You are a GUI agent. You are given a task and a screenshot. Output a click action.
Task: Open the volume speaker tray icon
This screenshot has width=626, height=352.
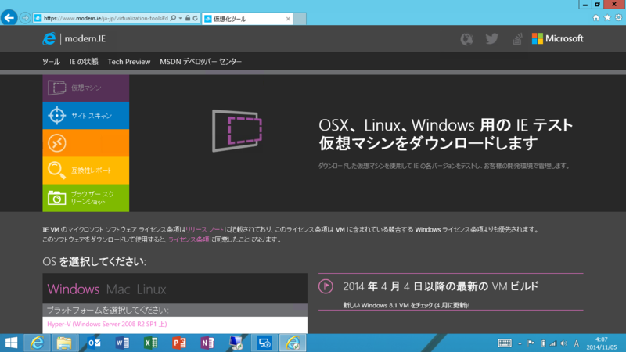click(x=563, y=343)
